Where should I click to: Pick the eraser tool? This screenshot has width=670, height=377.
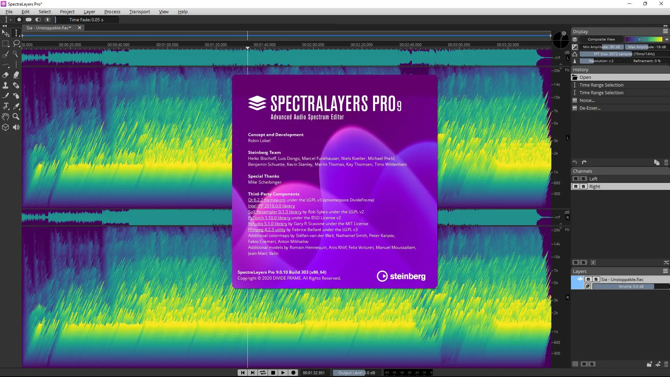(x=5, y=75)
